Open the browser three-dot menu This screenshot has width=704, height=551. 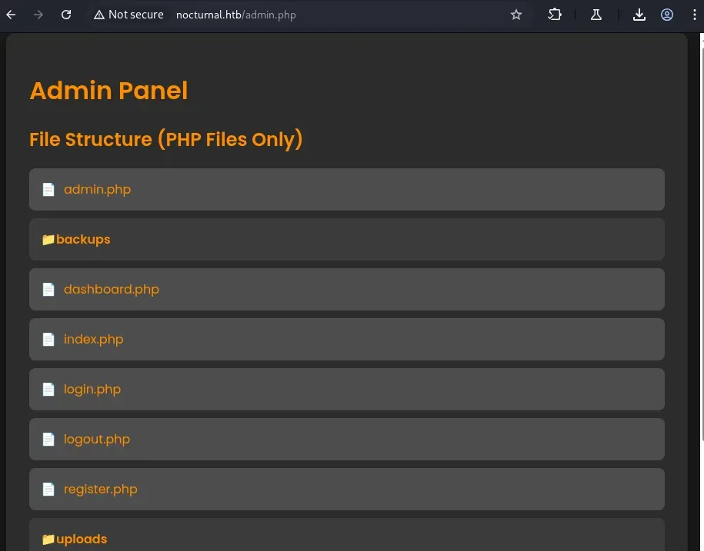695,15
